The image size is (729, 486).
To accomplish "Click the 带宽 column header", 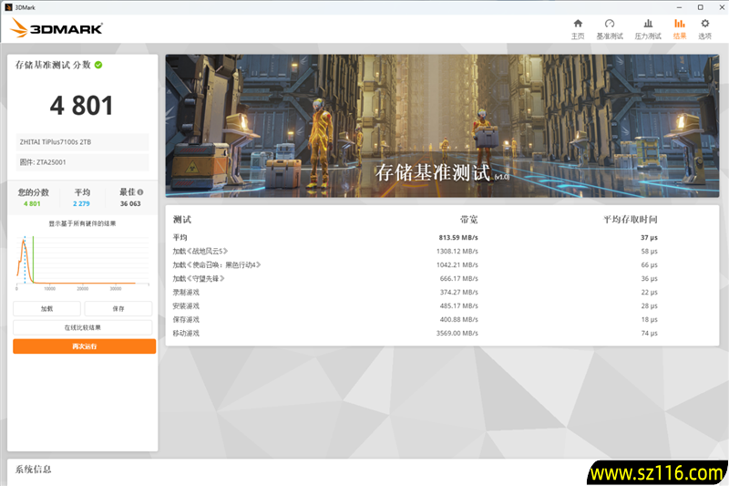I will pyautogui.click(x=469, y=220).
